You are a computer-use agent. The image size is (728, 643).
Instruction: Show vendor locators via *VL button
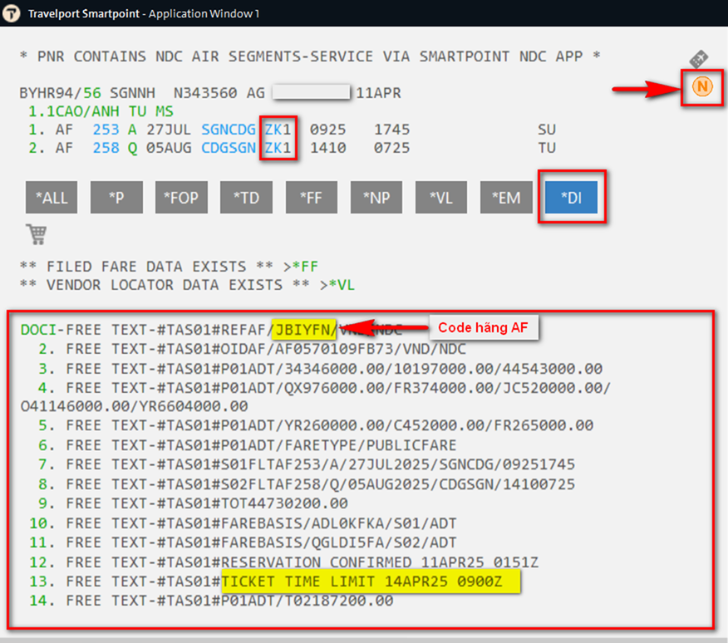441,198
